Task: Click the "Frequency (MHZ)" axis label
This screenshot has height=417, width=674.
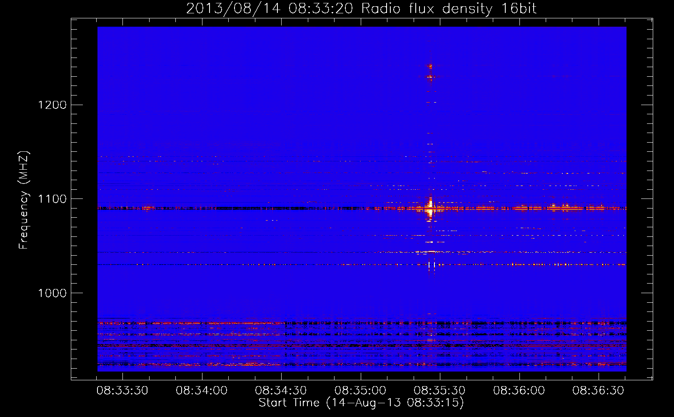Action: click(24, 200)
